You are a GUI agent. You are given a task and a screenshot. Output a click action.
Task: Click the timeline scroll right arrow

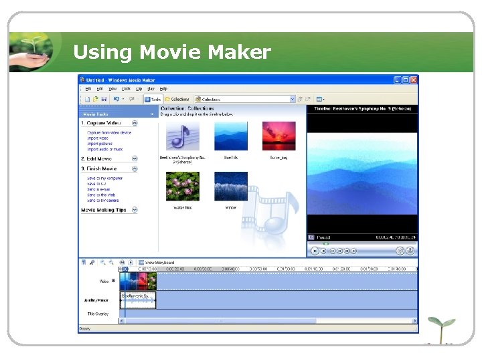coord(414,321)
